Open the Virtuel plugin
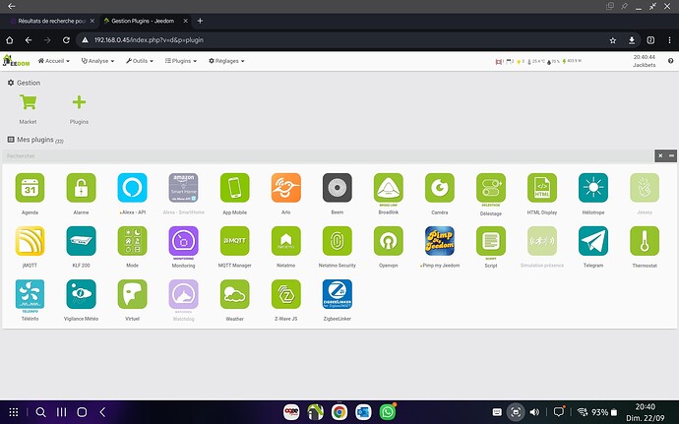 pos(132,294)
